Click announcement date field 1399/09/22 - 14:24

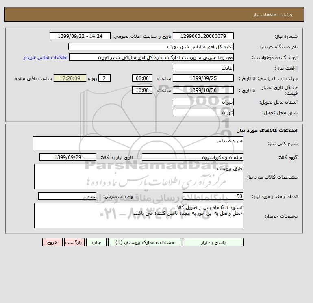click(x=80, y=36)
